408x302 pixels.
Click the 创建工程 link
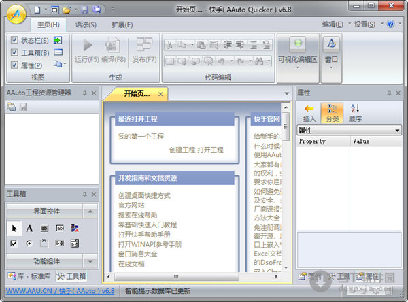(x=182, y=150)
